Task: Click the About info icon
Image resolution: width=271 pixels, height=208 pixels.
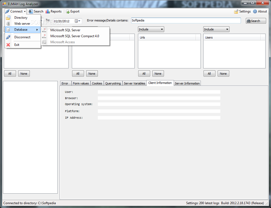Action: tap(255, 11)
